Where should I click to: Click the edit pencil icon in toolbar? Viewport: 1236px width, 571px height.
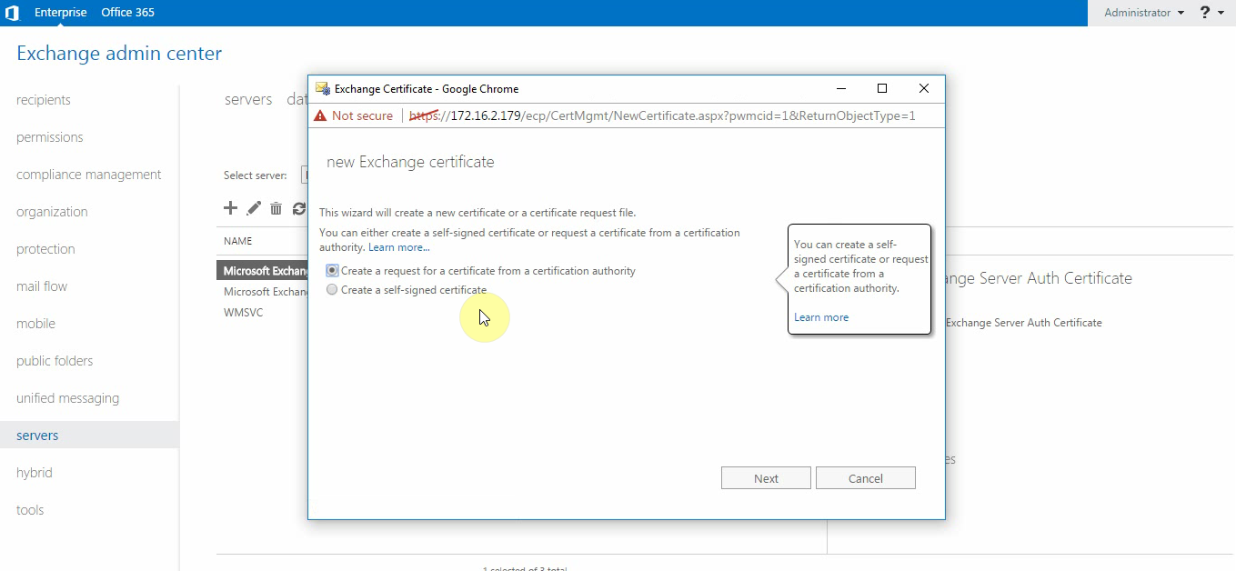click(x=254, y=208)
